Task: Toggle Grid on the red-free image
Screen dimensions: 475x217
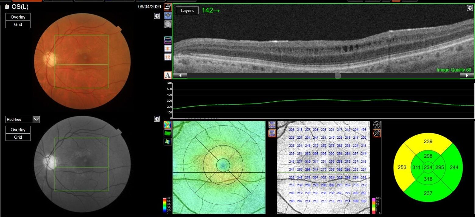Action: point(18,137)
